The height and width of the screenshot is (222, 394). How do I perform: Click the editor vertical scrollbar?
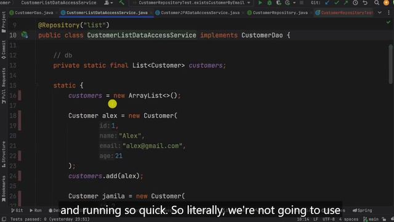click(390, 64)
